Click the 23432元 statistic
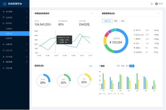 pyautogui.click(x=84, y=24)
